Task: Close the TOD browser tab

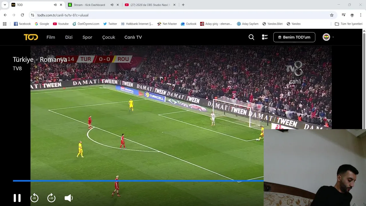Action: pos(61,5)
